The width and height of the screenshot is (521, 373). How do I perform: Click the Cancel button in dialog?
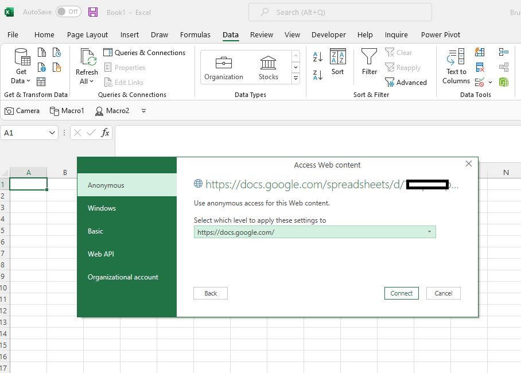pyautogui.click(x=443, y=293)
